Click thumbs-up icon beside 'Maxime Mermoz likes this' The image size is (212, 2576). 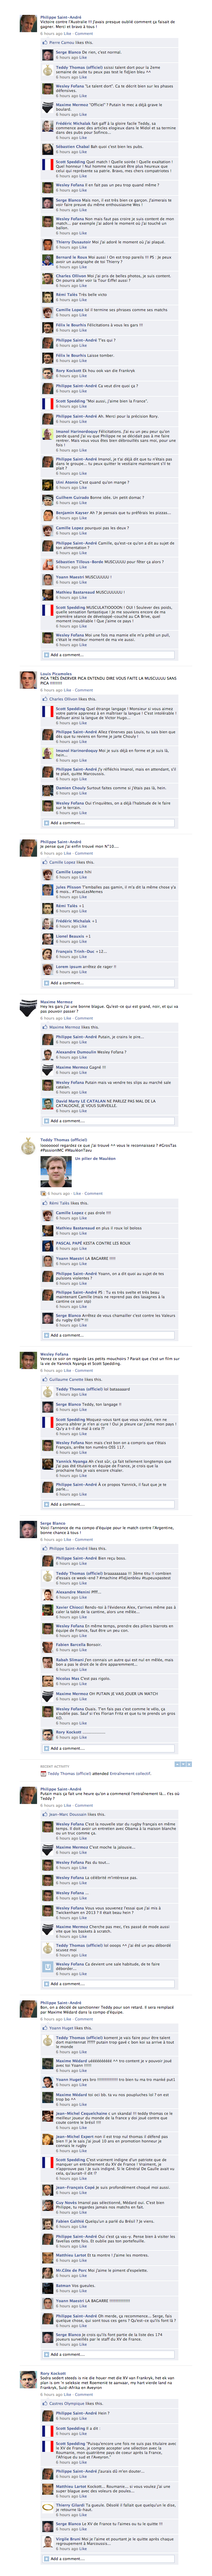click(45, 1027)
